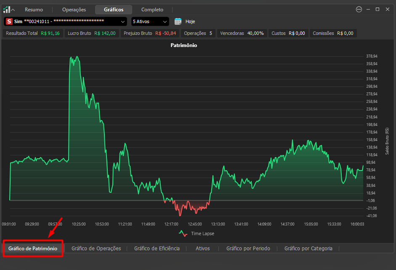Click the Time Lapse legend line icon
Screen dimensions: 396x270
(x=183, y=233)
